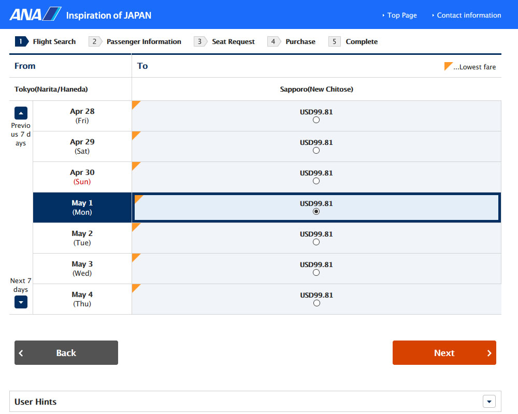
Task: Select the Apr 28 fare radio button
Action: point(316,120)
